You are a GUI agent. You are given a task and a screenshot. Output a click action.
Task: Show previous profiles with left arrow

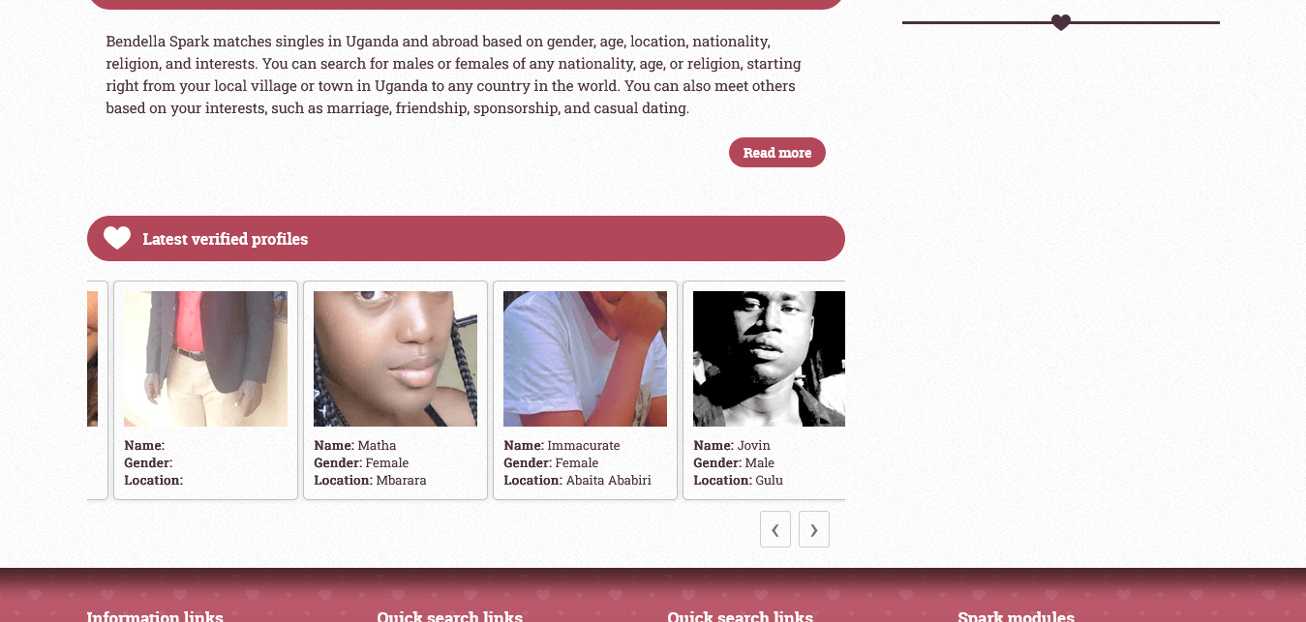775,529
